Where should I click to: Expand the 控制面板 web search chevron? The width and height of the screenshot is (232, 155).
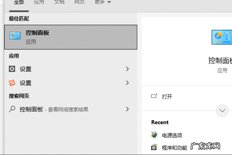127,109
